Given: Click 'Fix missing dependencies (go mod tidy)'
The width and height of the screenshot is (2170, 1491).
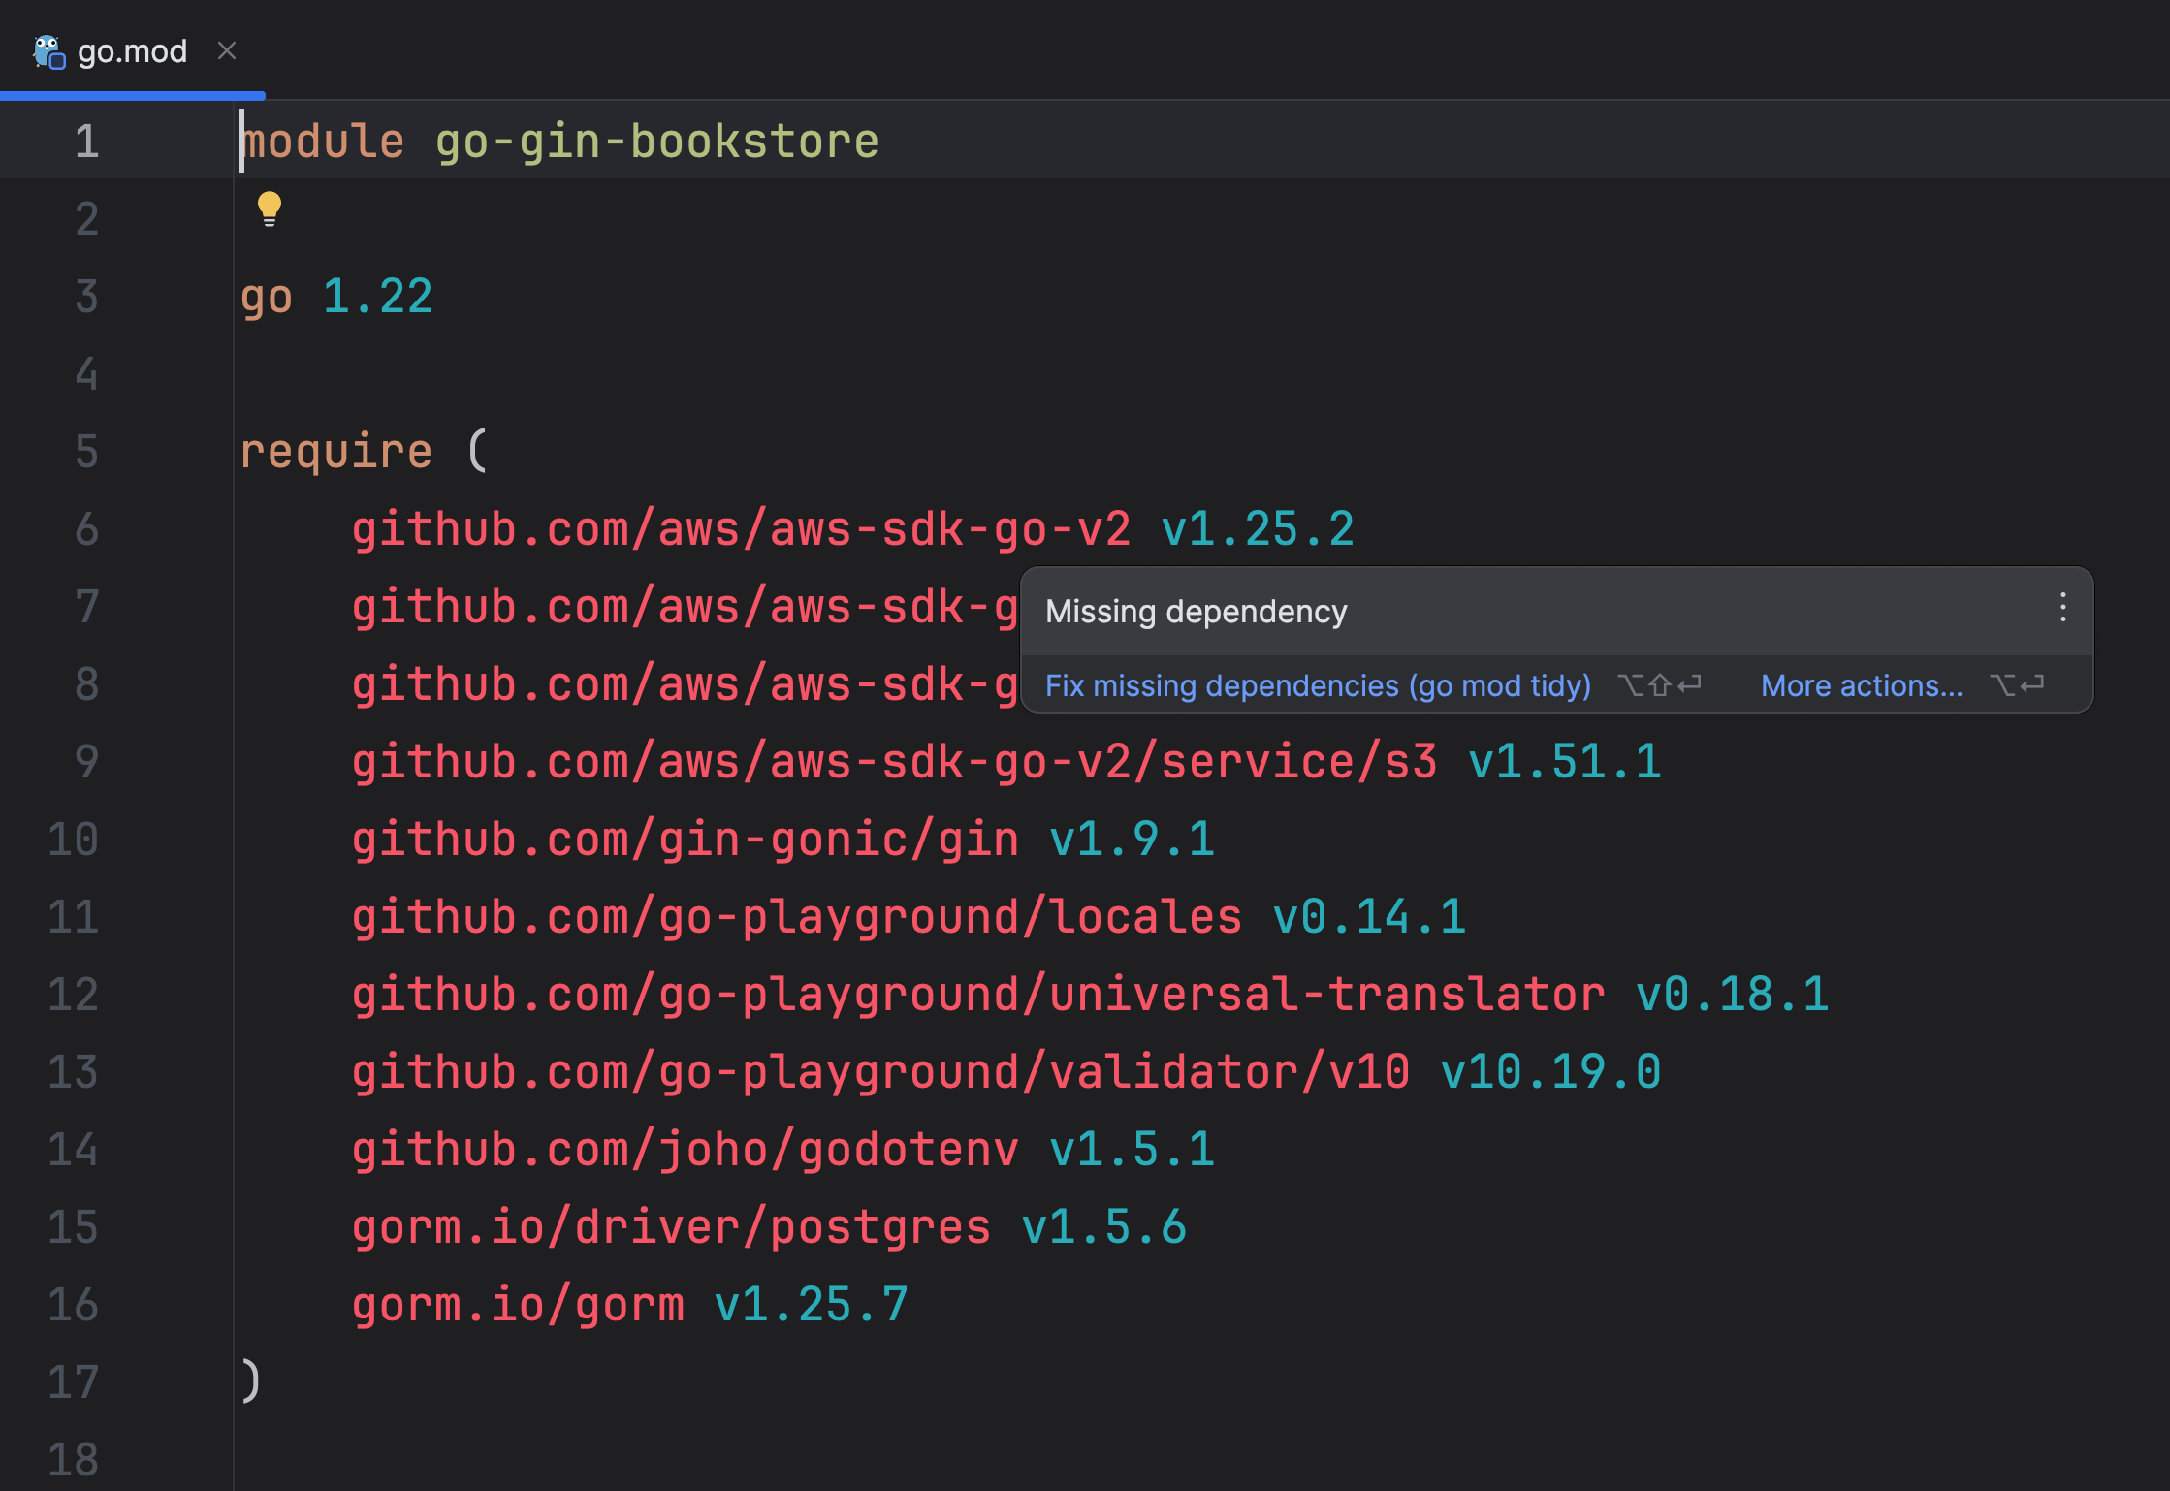Looking at the screenshot, I should click(x=1317, y=685).
